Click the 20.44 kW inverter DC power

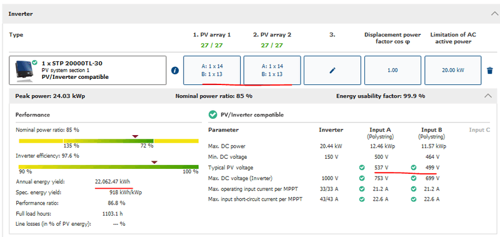[331, 146]
